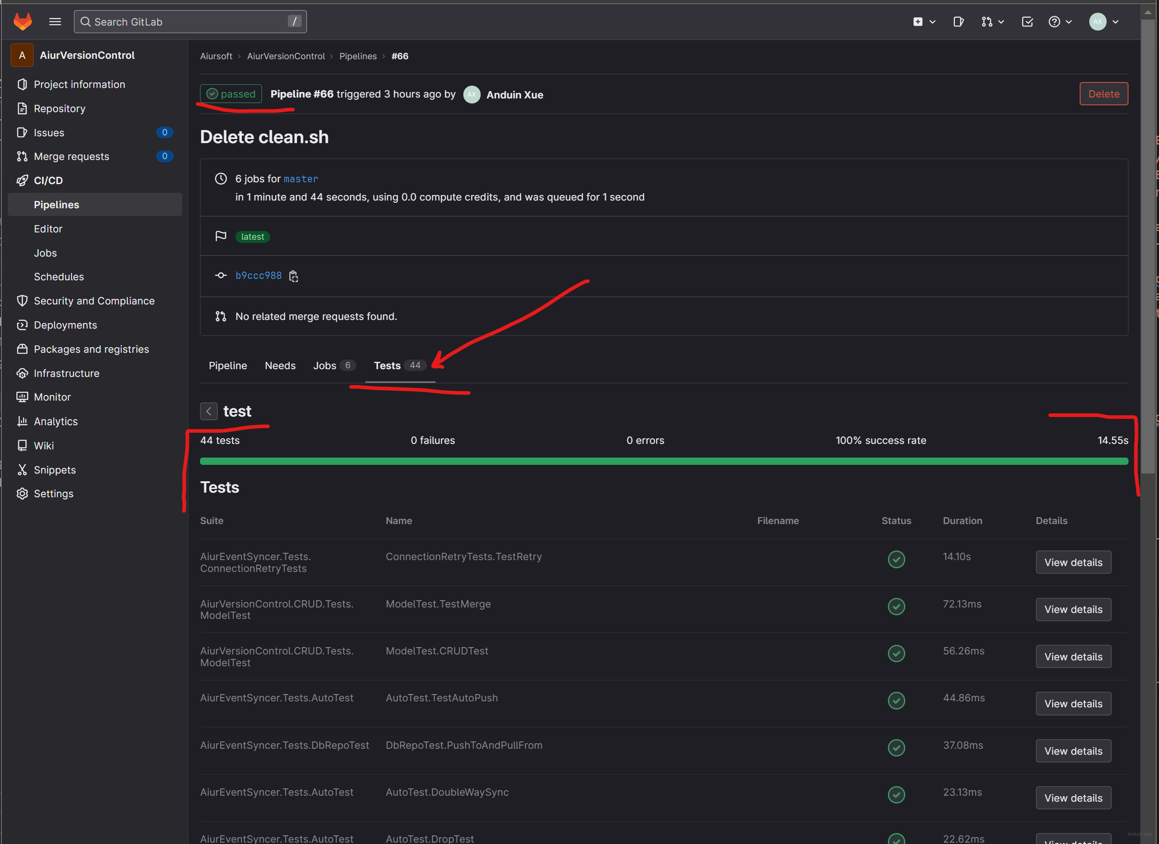Toggle the hamburger sidebar menu
This screenshot has height=844, width=1159.
click(x=55, y=21)
